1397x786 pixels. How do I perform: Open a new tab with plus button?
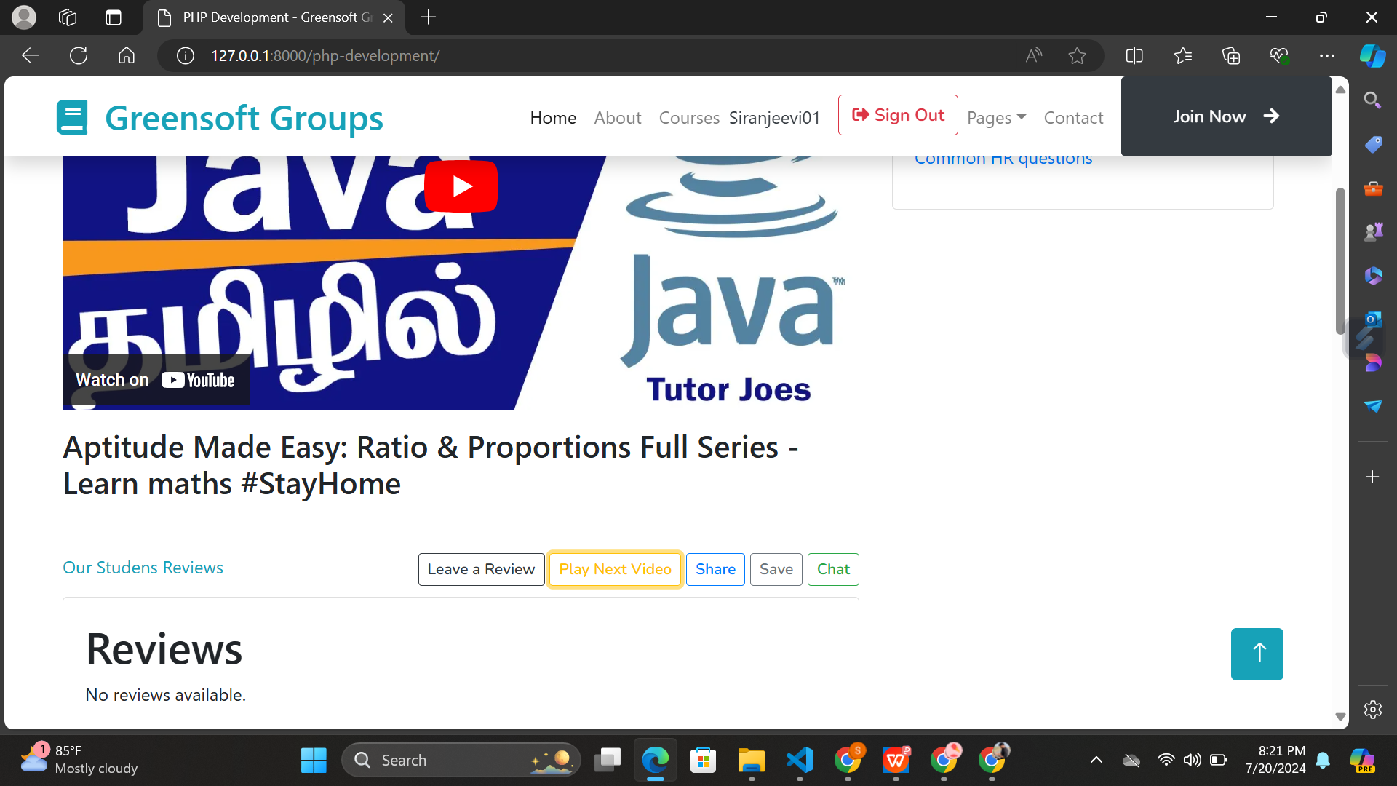429,17
